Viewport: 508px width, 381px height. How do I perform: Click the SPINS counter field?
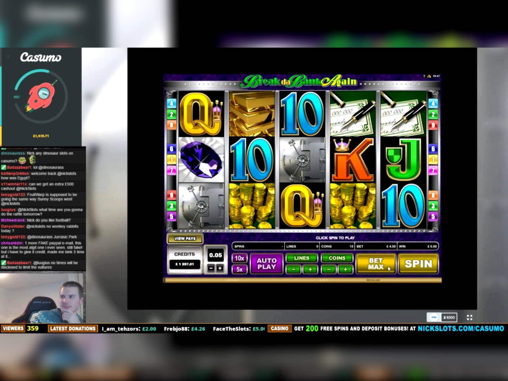pos(259,246)
